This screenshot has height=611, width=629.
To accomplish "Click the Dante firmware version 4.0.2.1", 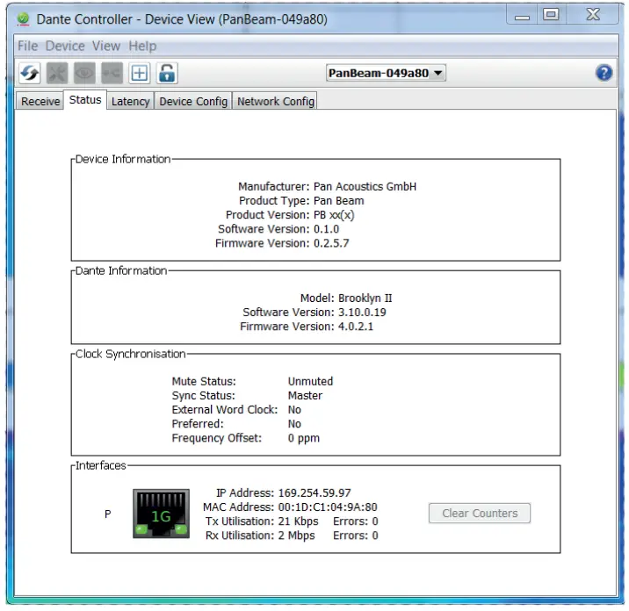I will point(356,327).
